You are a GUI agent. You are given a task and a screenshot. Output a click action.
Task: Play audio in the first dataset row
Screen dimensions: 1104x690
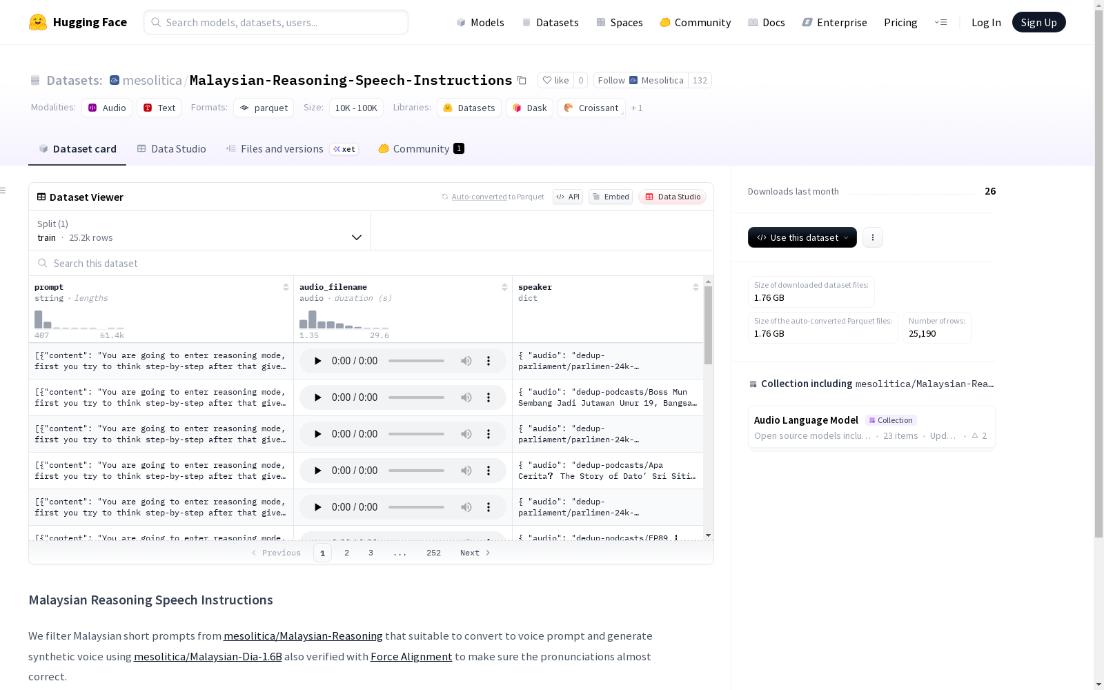317,361
